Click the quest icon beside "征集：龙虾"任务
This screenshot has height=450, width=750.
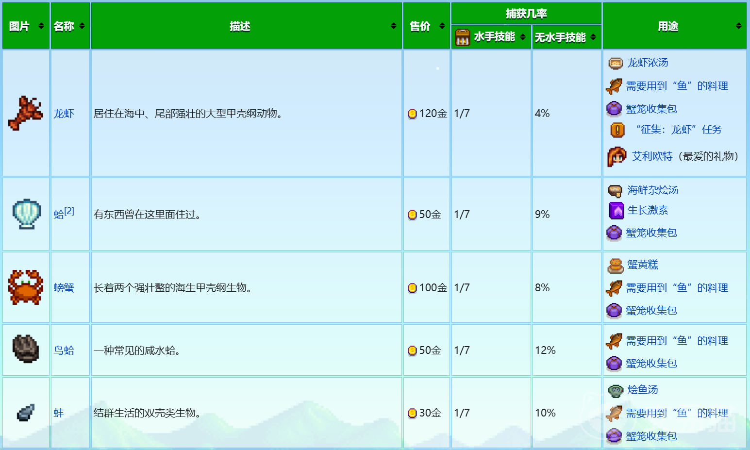617,130
